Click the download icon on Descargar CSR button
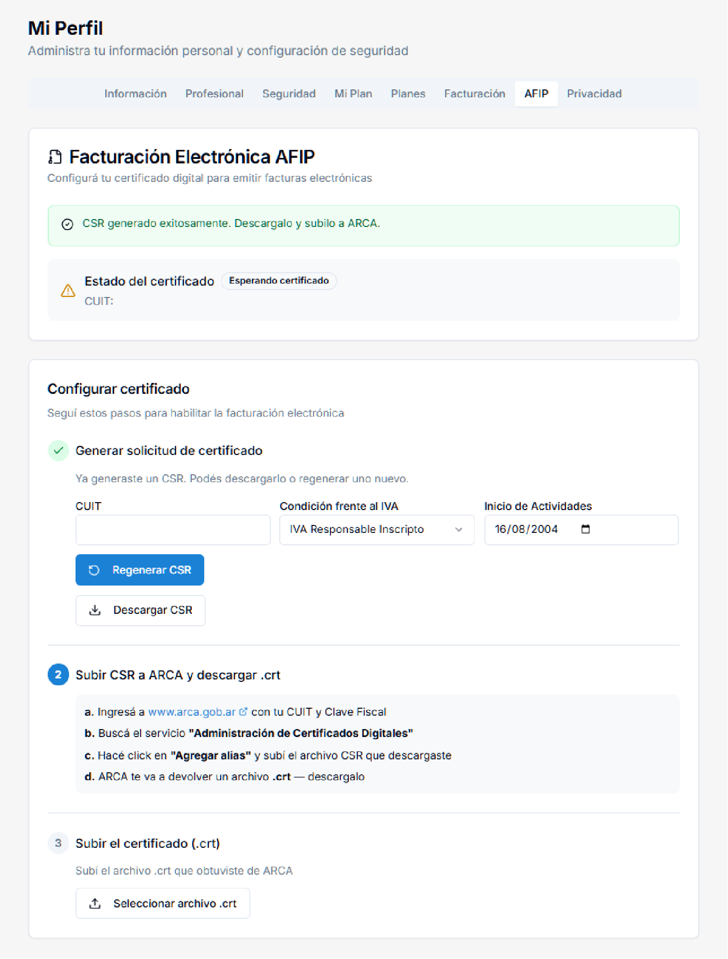 pyautogui.click(x=94, y=610)
